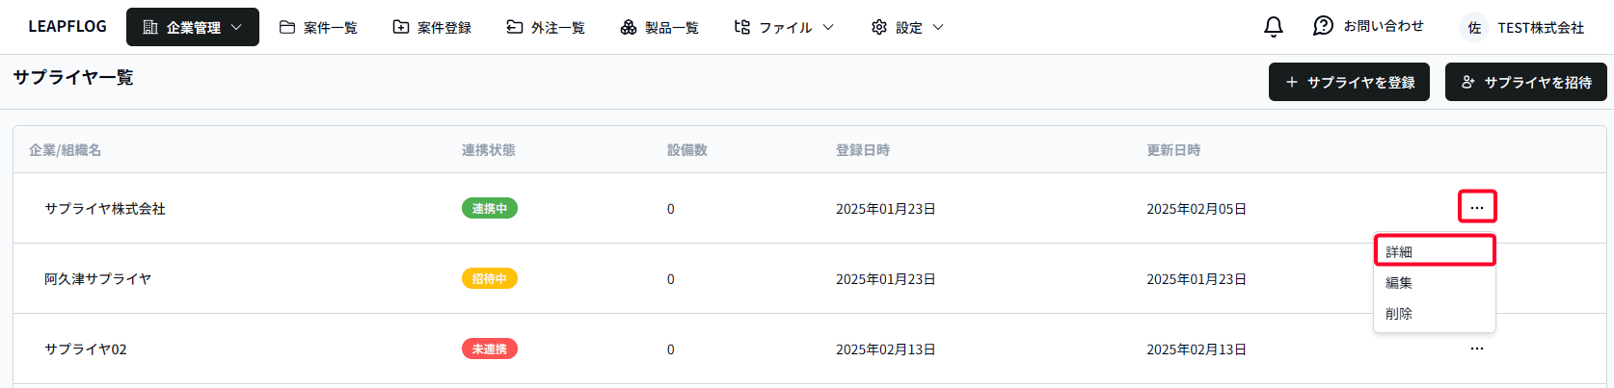This screenshot has height=388, width=1614.
Task: Click the 案件一覧 folder icon
Action: (x=287, y=27)
